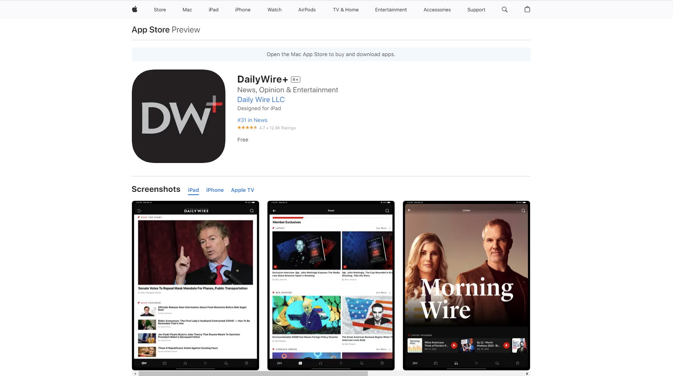
Task: Click the Apple logo
Action: point(134,9)
